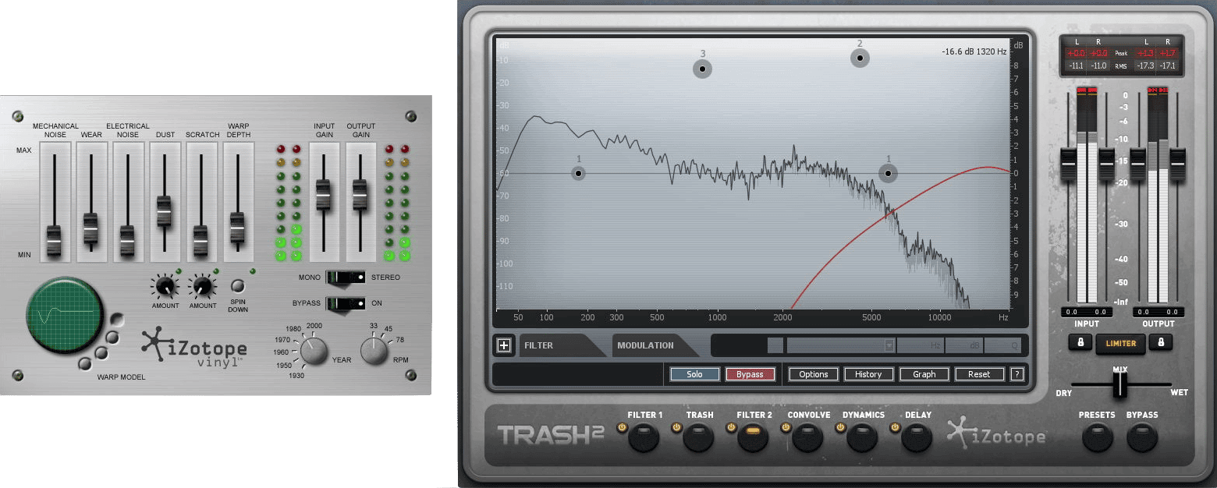Click the Hz frequency input field
The image size is (1217, 488).
coord(920,345)
